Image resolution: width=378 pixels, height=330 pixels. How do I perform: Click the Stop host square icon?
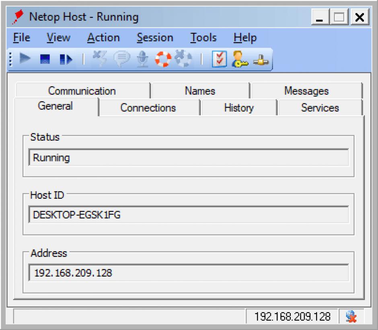[x=45, y=59]
